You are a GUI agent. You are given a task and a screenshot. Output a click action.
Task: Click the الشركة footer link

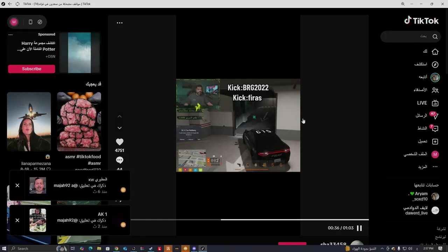click(441, 229)
